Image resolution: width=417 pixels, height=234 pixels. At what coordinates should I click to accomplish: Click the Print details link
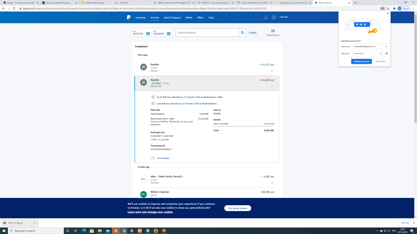(x=163, y=158)
